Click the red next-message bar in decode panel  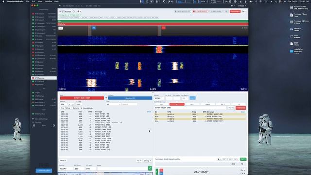82,98
